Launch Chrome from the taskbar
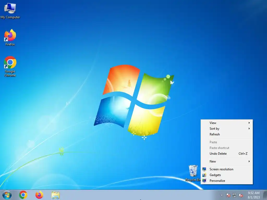 [23, 195]
